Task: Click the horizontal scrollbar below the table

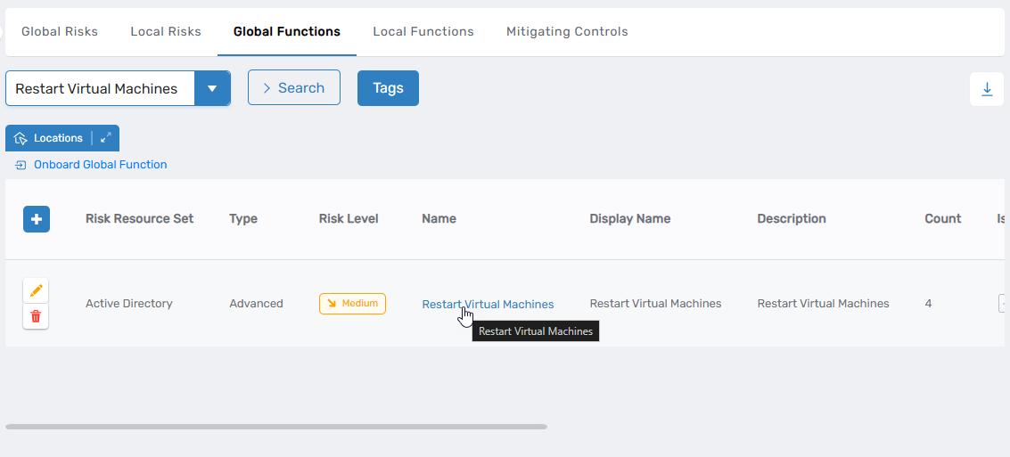Action: [x=276, y=427]
